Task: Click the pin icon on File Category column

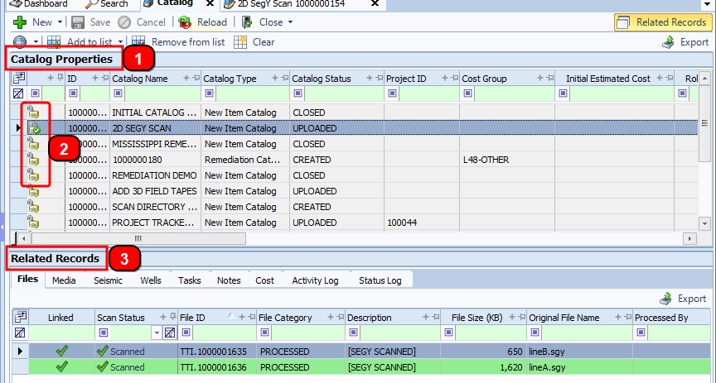Action: [x=340, y=317]
